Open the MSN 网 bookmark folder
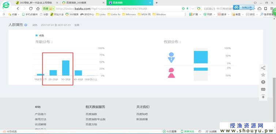276x134 pixels. 144,14
